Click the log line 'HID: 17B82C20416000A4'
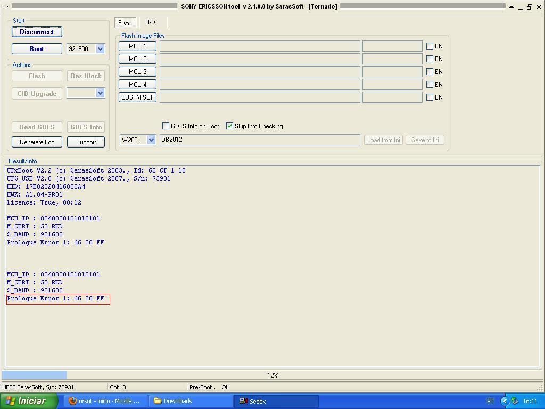Screen dimensions: 545x409 tap(46, 186)
